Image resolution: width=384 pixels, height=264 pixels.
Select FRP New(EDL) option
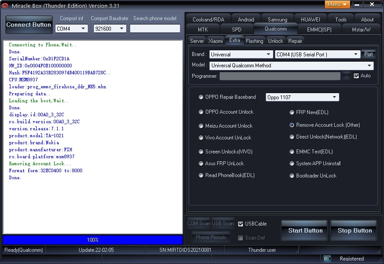click(292, 112)
